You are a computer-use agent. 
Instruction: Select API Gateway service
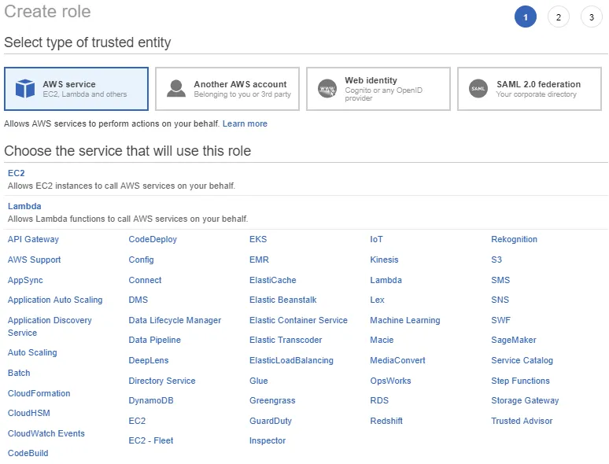click(33, 239)
